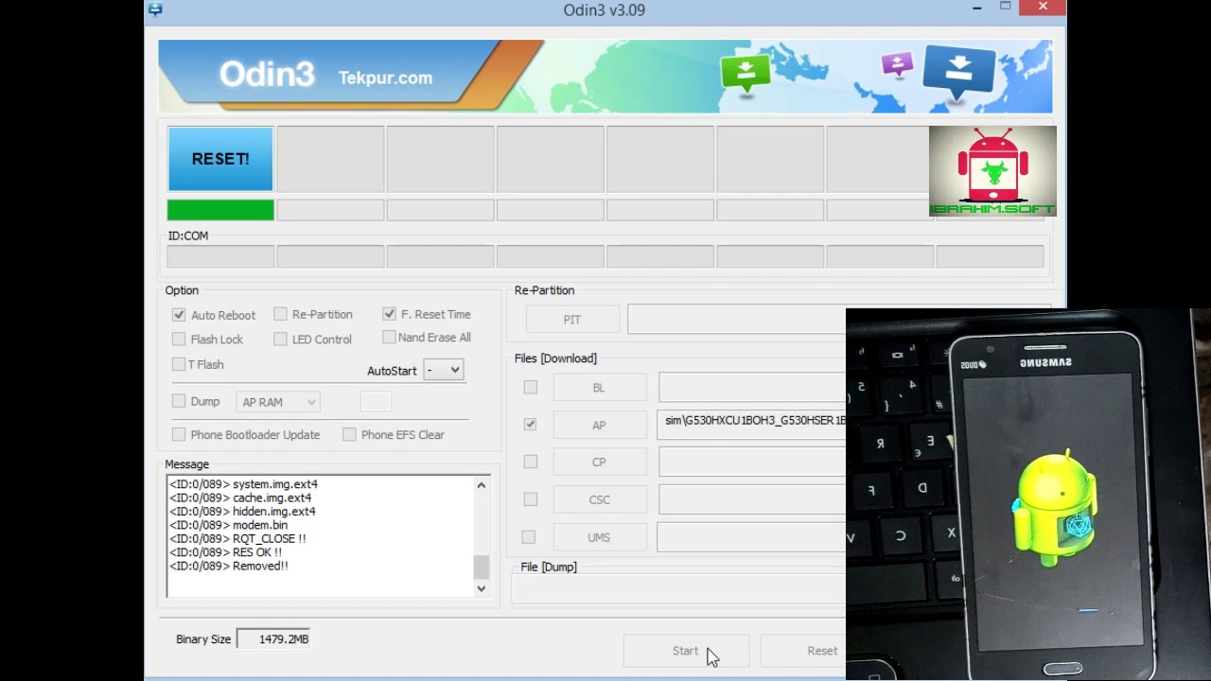Click the blue RESET! status box
The height and width of the screenshot is (681, 1211).
point(220,159)
